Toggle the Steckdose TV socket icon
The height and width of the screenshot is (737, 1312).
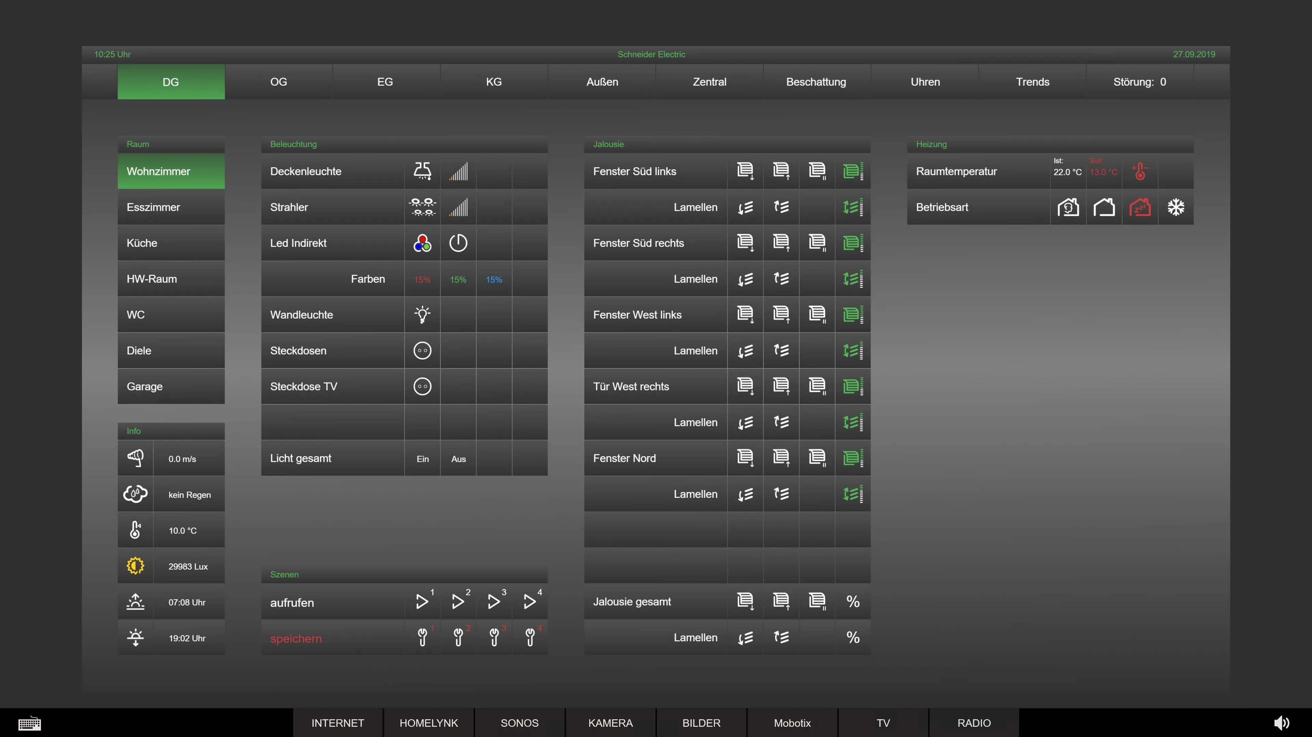(x=422, y=386)
